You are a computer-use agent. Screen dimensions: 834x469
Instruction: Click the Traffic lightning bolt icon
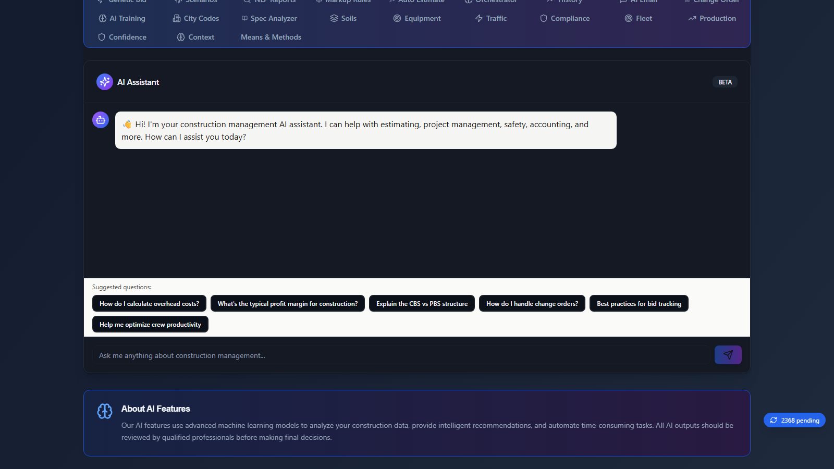pos(479,18)
